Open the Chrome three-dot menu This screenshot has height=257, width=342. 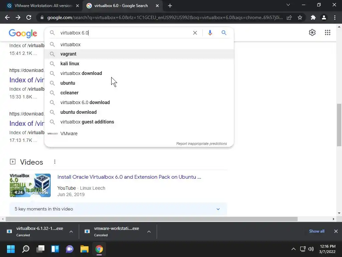pyautogui.click(x=335, y=17)
